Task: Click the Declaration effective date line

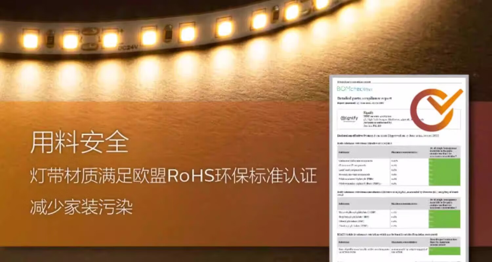Action: [x=387, y=136]
